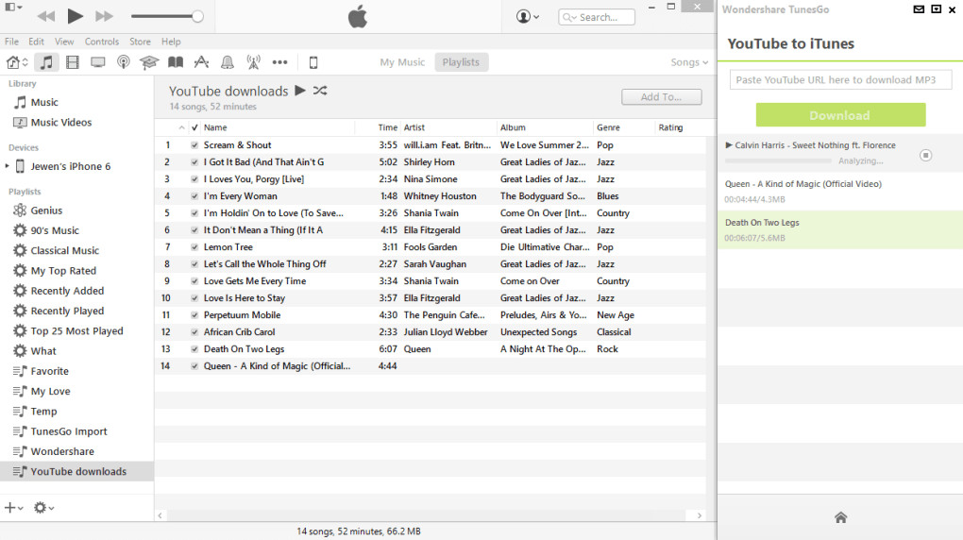Skip to previous track
This screenshot has width=963, height=540.
coord(45,16)
